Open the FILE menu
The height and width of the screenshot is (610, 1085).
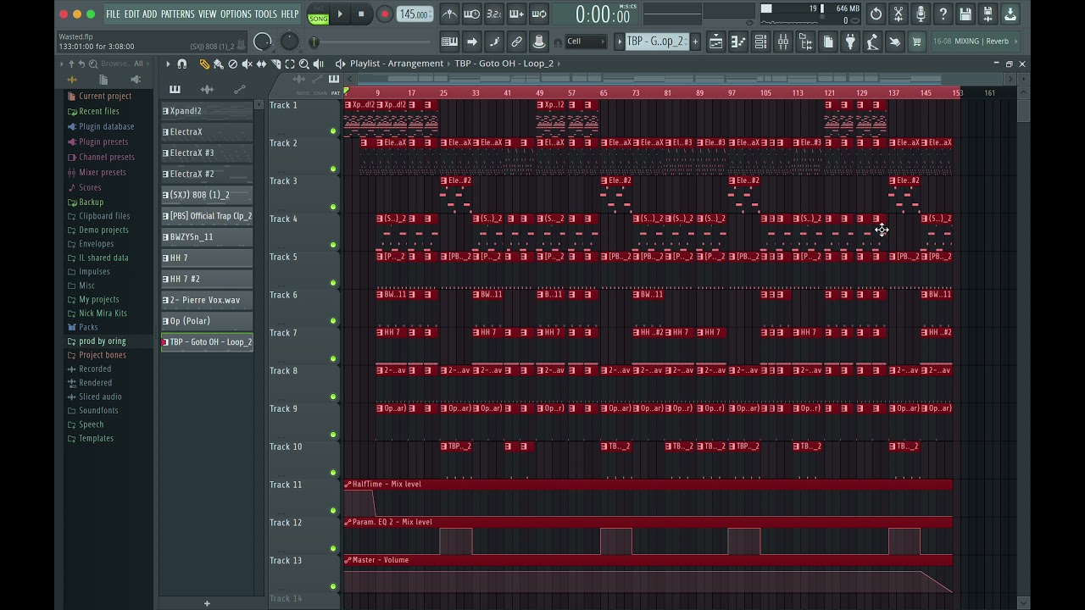tap(113, 14)
